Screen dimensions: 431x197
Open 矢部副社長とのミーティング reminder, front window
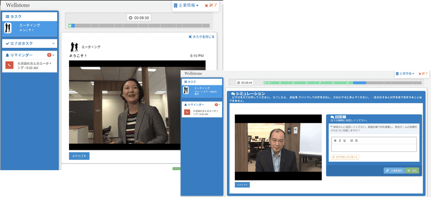[201, 112]
